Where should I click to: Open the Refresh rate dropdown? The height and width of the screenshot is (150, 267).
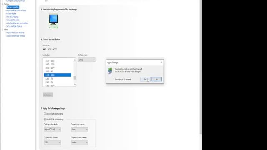[87, 60]
